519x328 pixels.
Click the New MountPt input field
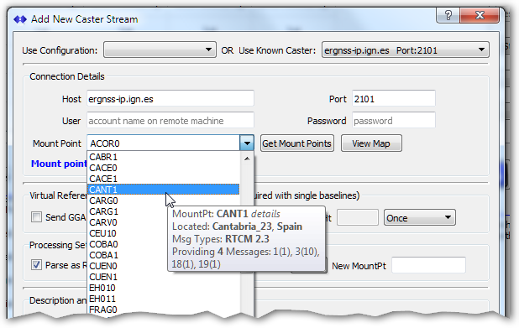pyautogui.click(x=428, y=265)
